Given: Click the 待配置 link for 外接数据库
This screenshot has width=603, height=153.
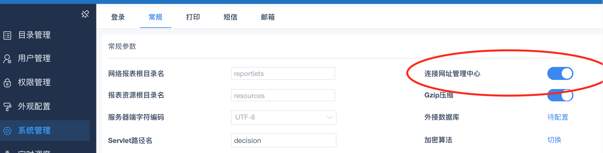Looking at the screenshot, I should click(x=558, y=117).
